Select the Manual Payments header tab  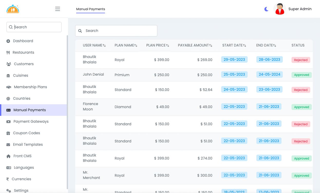tap(91, 9)
